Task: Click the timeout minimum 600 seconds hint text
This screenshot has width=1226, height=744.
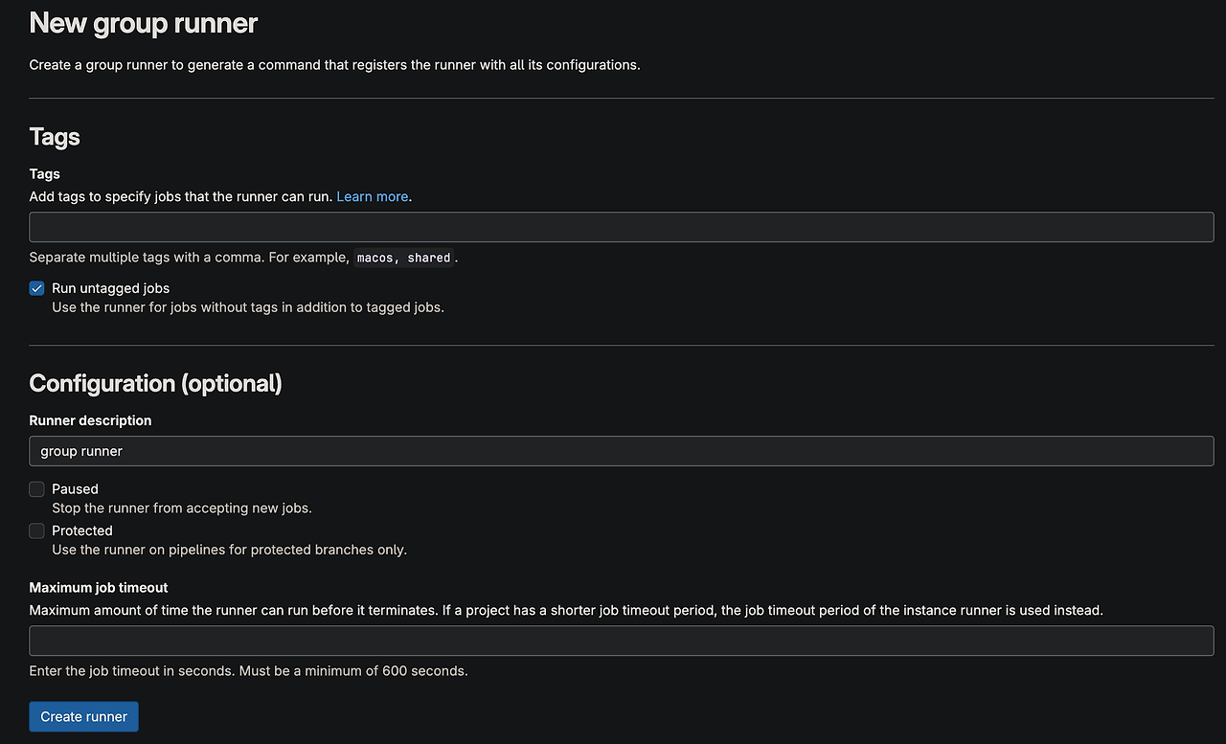Action: click(248, 670)
